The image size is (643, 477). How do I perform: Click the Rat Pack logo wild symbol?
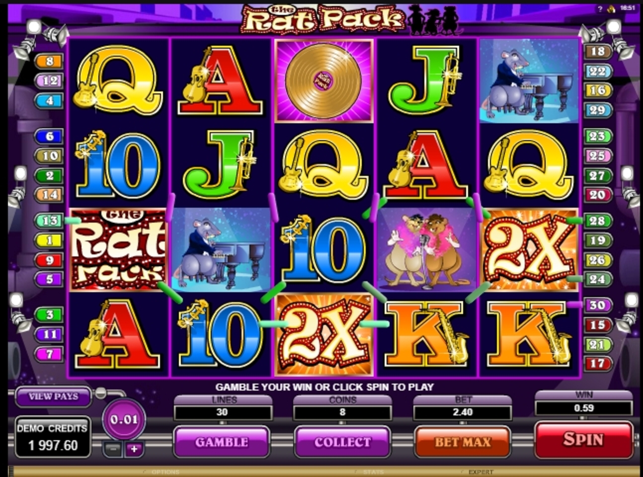point(118,250)
